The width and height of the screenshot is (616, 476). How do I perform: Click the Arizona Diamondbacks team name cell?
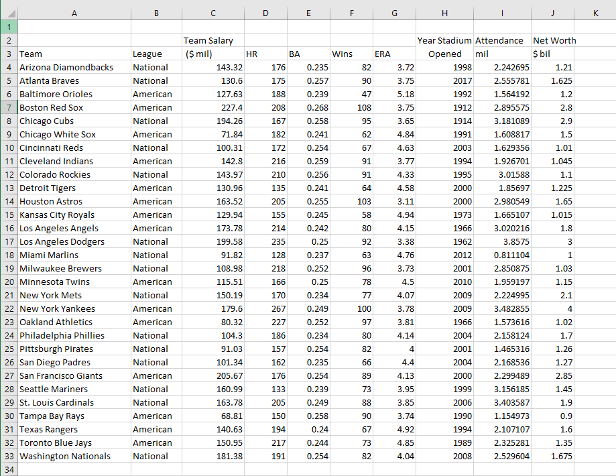click(x=74, y=67)
